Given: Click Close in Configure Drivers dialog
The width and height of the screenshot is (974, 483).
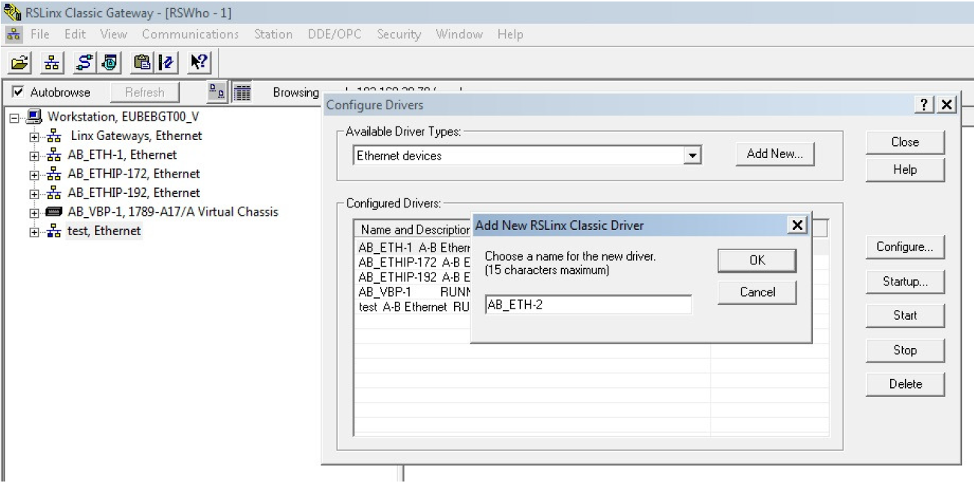Looking at the screenshot, I should [x=905, y=142].
